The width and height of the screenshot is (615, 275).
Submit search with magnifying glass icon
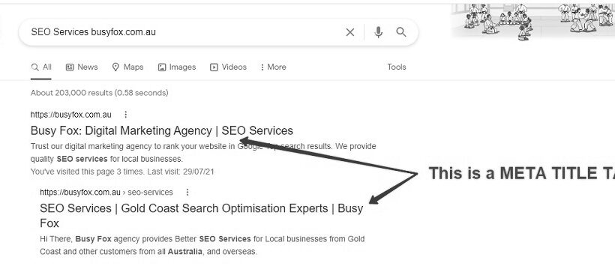click(400, 32)
